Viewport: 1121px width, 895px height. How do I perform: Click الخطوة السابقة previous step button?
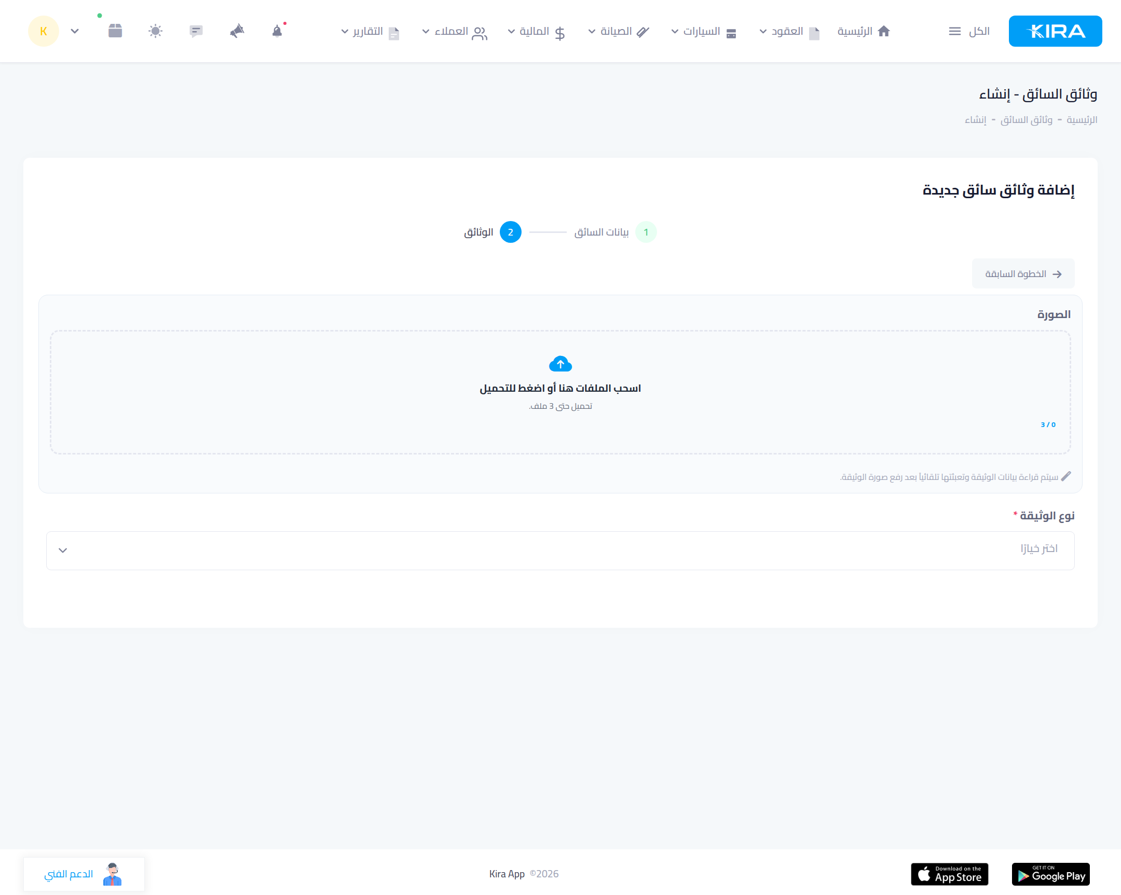click(x=1023, y=273)
